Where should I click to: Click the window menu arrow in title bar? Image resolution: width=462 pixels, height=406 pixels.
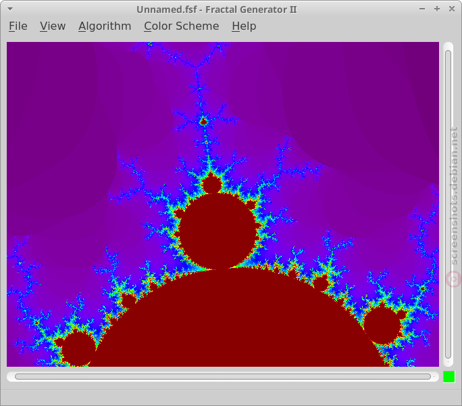[10, 9]
